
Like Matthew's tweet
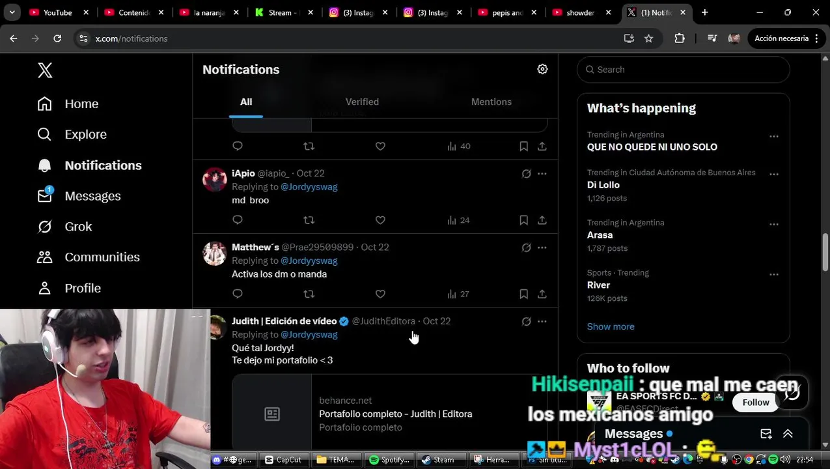380,294
